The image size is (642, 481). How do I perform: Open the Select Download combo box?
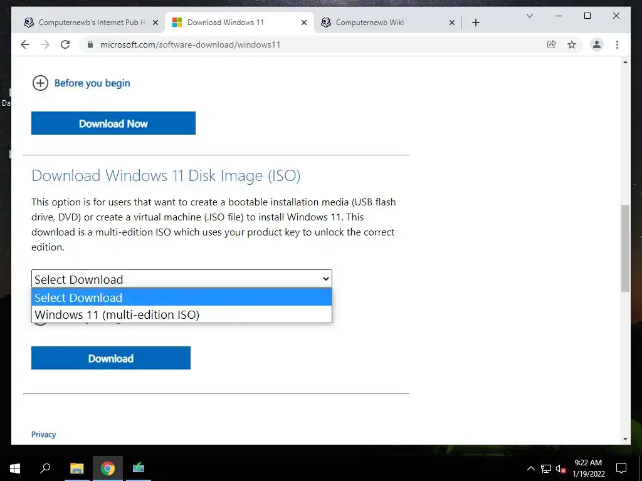click(x=182, y=279)
